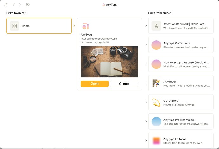Expand chevron before Advanced card
The image size is (219, 149).
pos(146,83)
